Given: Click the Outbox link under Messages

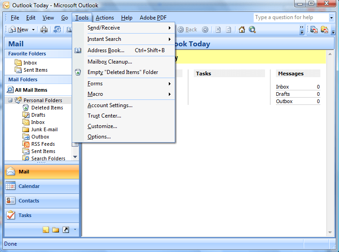Looking at the screenshot, I should [284, 101].
